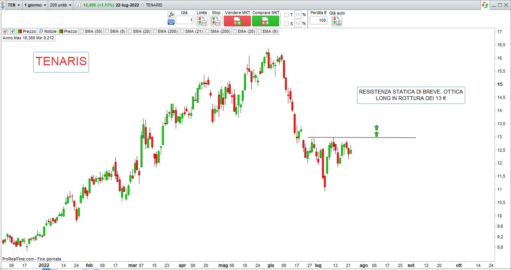Viewport: 511px width, 270px height.
Task: Click the info icon beside the price
Action: pyautogui.click(x=78, y=5)
